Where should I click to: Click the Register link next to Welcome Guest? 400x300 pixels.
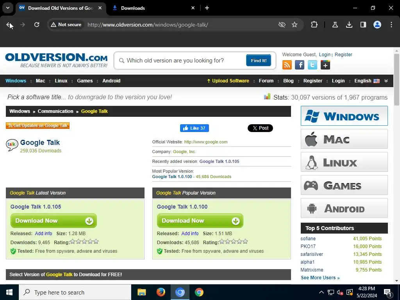(343, 55)
